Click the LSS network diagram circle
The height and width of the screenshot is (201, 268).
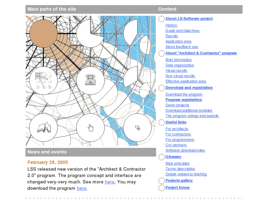coord(43,80)
